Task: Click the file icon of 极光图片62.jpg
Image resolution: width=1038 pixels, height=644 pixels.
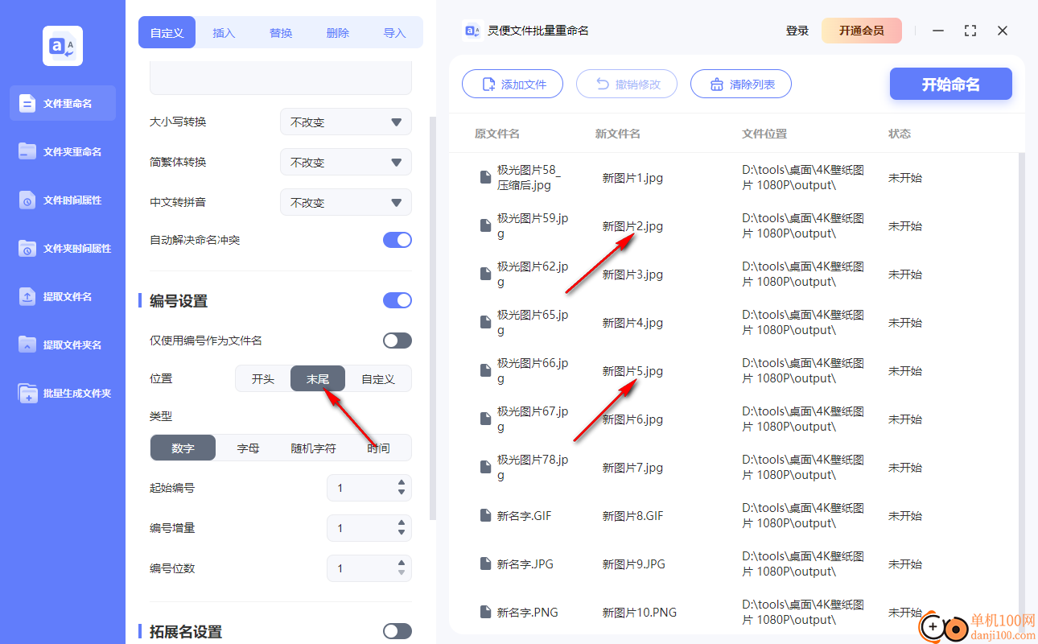Action: [x=485, y=274]
